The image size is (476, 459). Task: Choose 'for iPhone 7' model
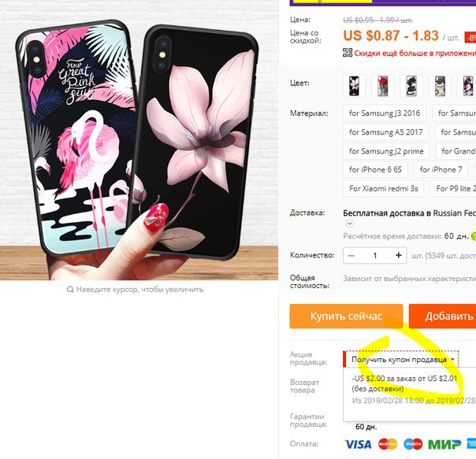pyautogui.click(x=441, y=169)
